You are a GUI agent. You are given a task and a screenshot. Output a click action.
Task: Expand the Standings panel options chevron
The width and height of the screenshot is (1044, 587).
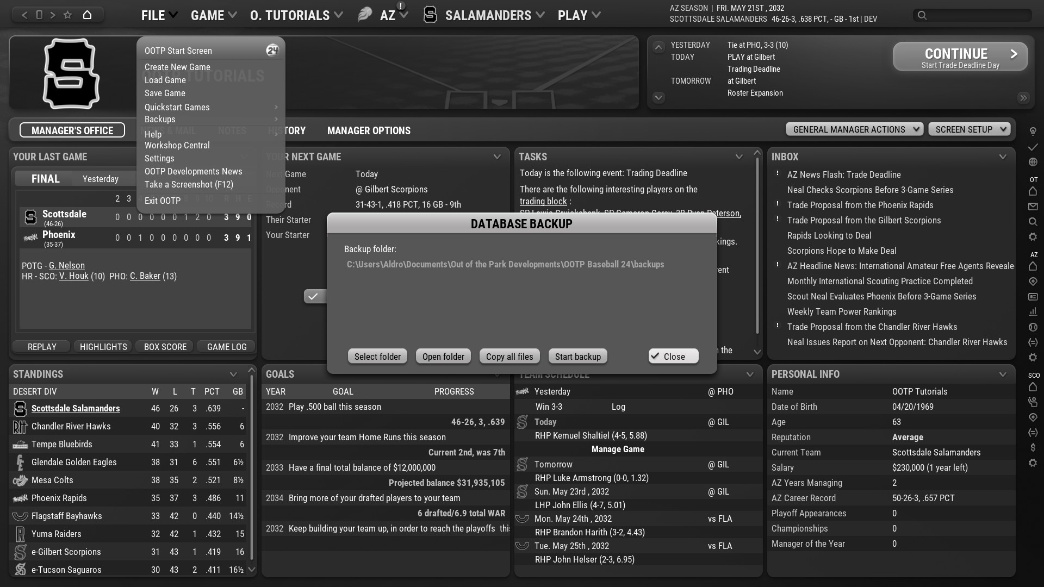click(233, 374)
